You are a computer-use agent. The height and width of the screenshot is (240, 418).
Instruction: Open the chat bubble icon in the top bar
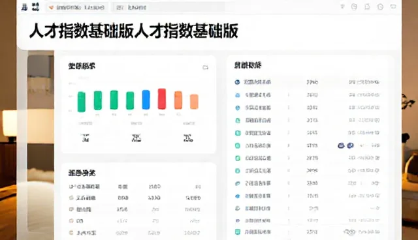pyautogui.click(x=393, y=7)
